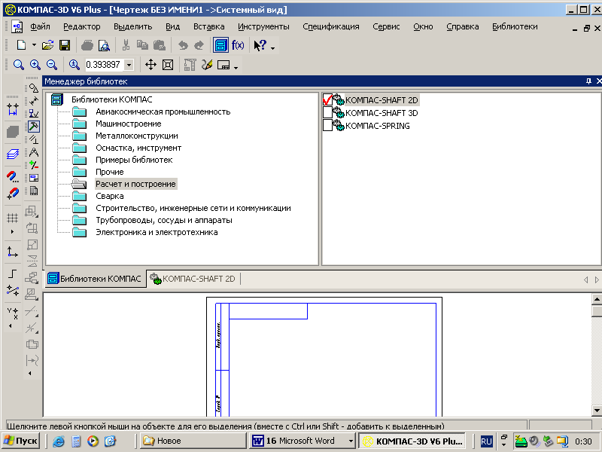The height and width of the screenshot is (452, 602).
Task: Zoom in with the plus magnifier
Action: (35, 65)
